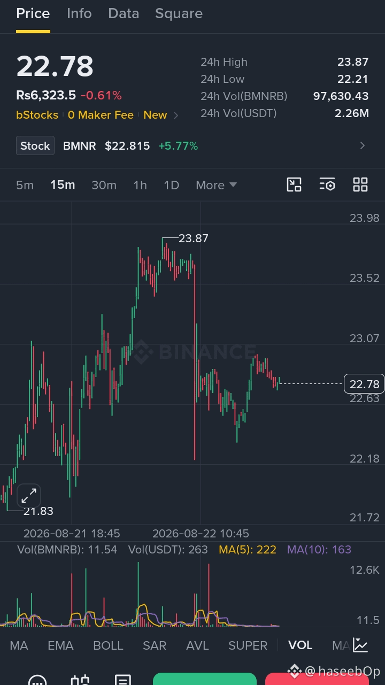385x685 pixels.
Task: Expand the bStocks tags chevron
Action: [x=176, y=115]
